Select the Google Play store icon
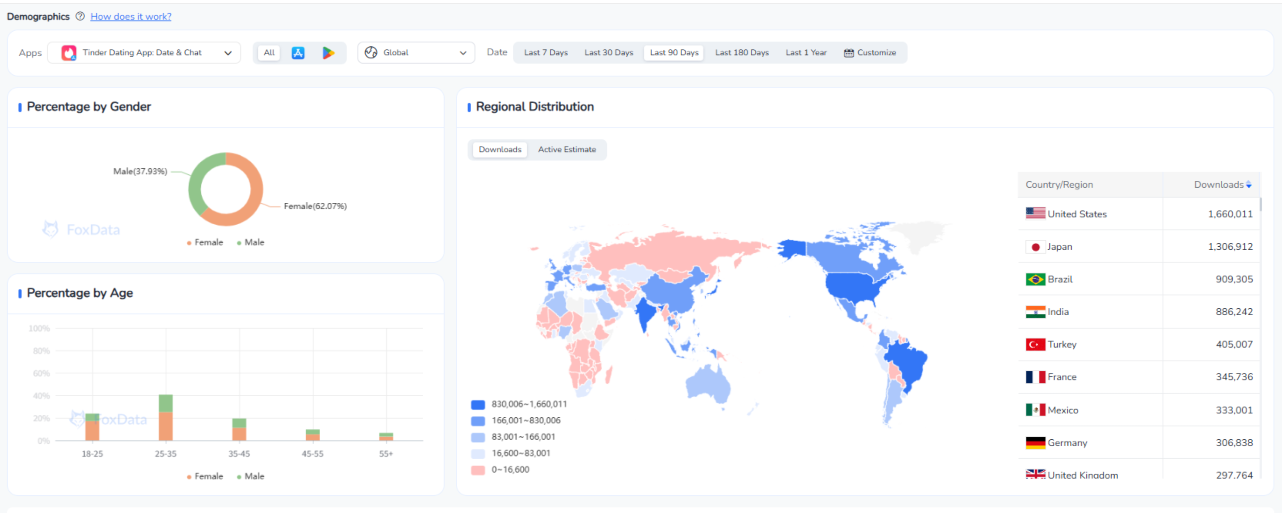The height and width of the screenshot is (513, 1282). [328, 53]
